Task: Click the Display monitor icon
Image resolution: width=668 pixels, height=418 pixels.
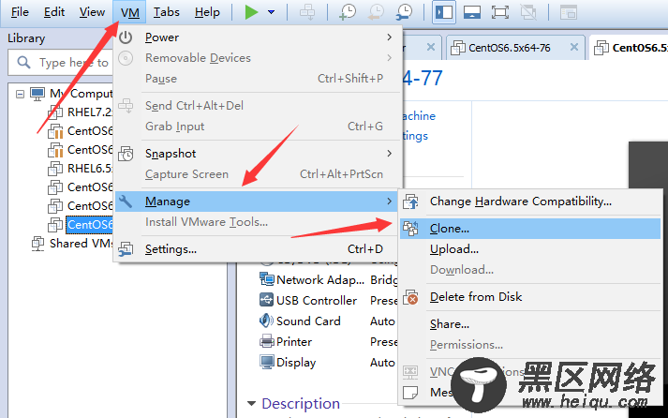Action: pyautogui.click(x=267, y=362)
